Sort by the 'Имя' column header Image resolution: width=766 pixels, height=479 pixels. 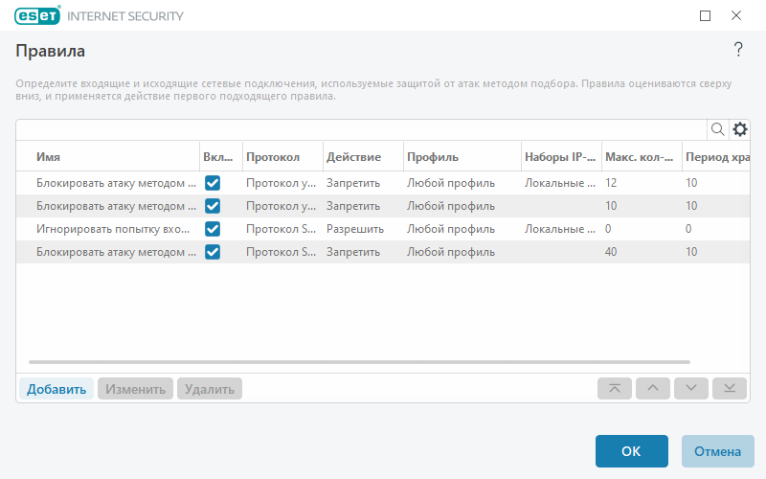48,157
